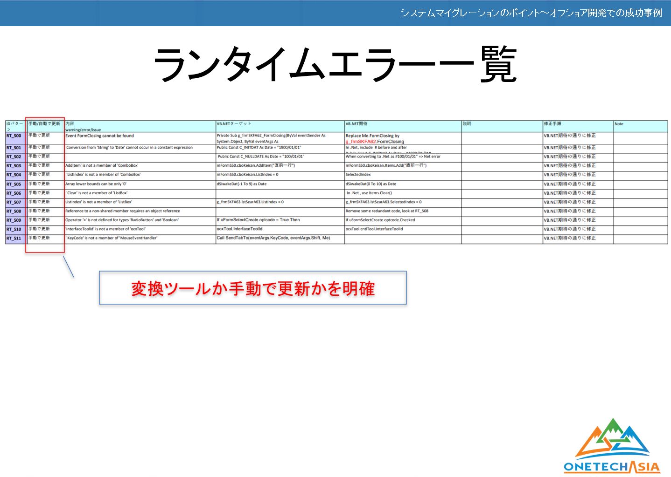
Task: Click 'In .Net , use Items.Clear()' cell
Action: [403, 193]
